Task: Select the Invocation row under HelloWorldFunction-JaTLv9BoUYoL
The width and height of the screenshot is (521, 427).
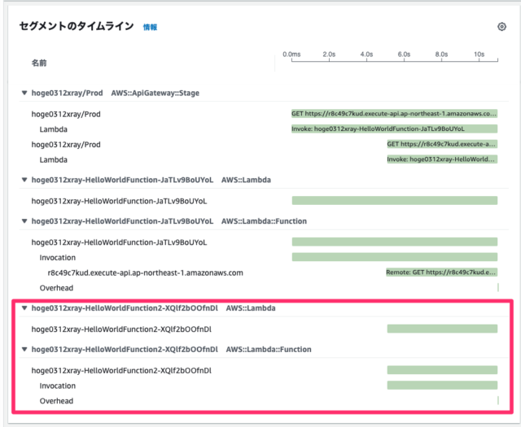Action: pyautogui.click(x=58, y=258)
